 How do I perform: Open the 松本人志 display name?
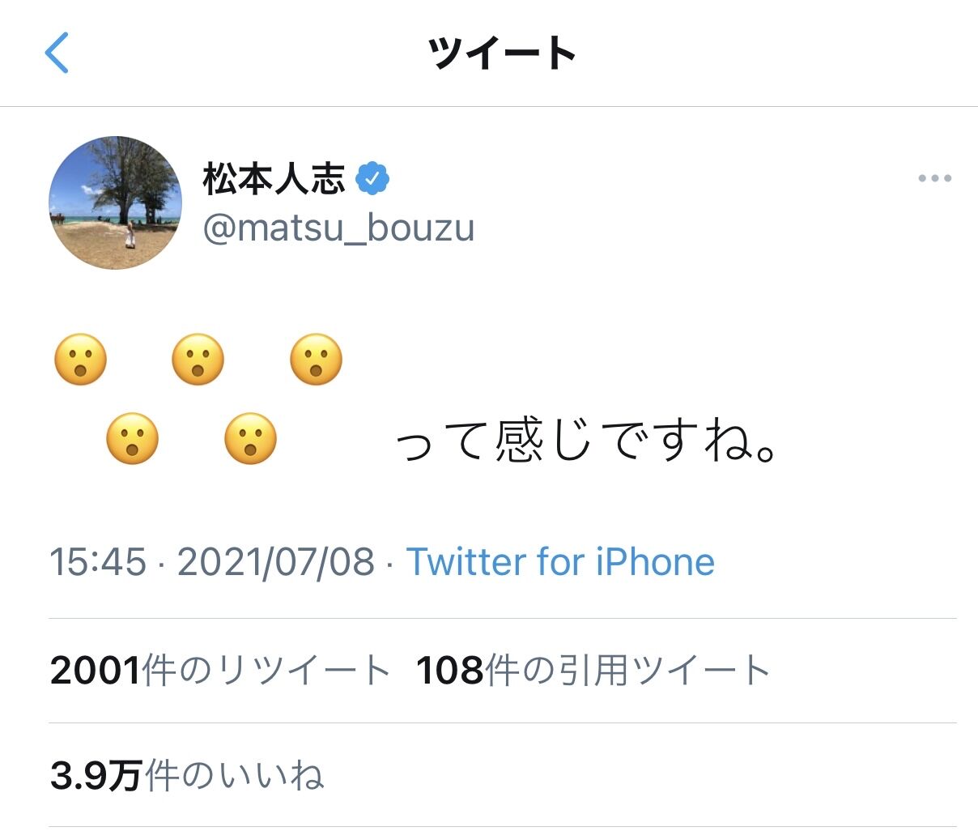(x=274, y=179)
